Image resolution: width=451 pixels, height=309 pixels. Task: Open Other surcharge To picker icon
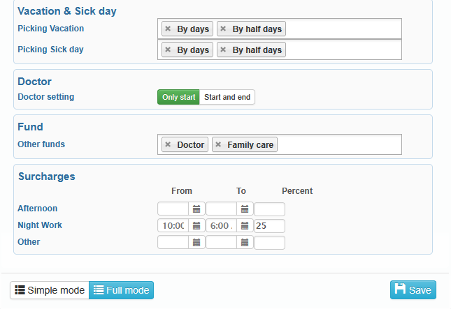coord(245,243)
